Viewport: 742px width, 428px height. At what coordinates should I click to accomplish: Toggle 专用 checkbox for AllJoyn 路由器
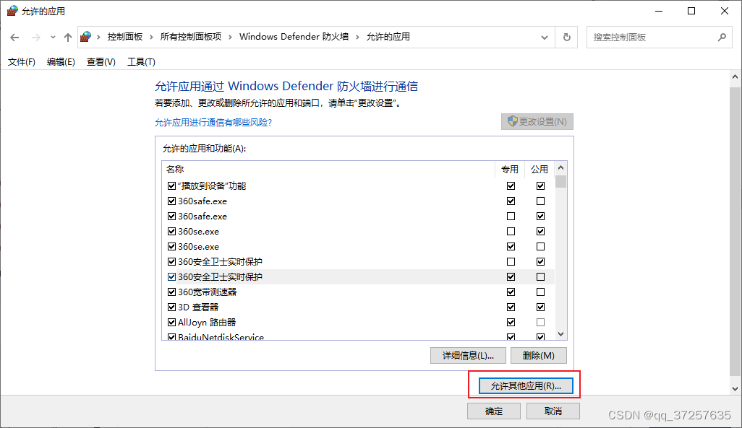tap(511, 322)
